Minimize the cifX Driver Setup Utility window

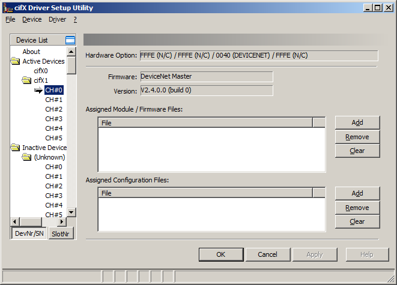coord(368,8)
